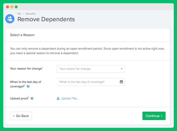Viewport: 177px width, 131px height.
Task: Maximize the window with green button
Action: pyautogui.click(x=16, y=7)
